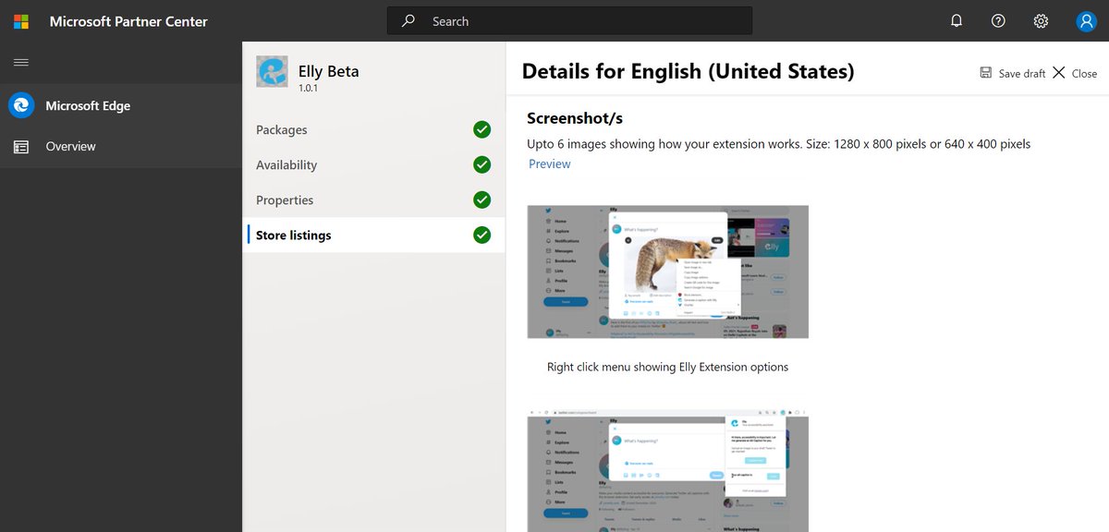Click 'Details for English (United States)' heading
The width and height of the screenshot is (1109, 532).
coord(688,71)
